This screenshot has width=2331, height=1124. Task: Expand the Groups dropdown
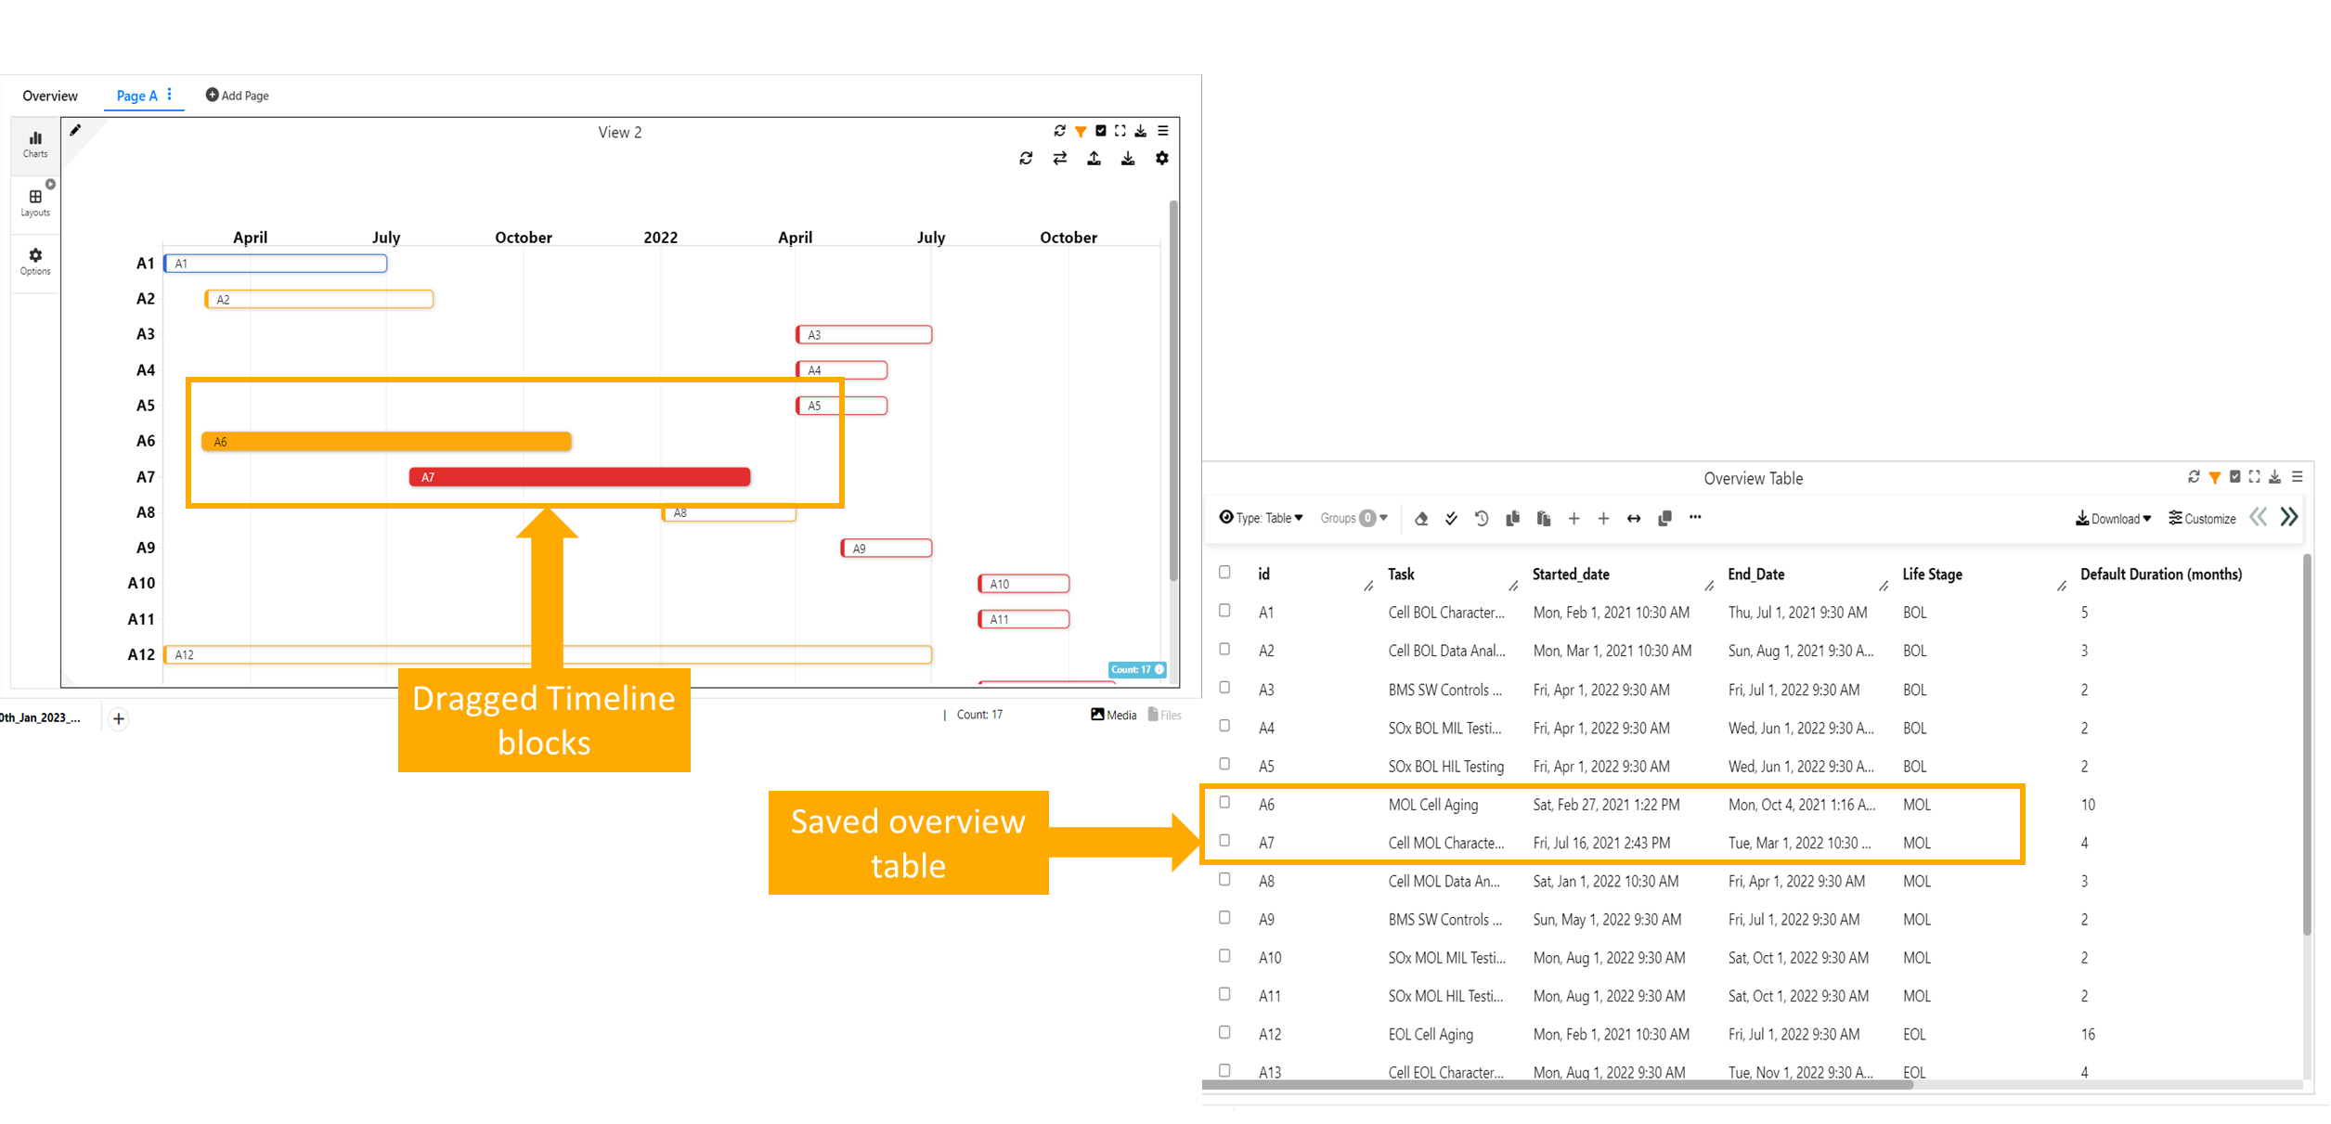(x=1353, y=518)
